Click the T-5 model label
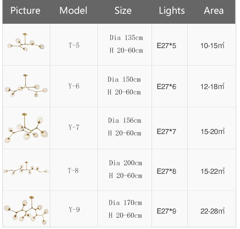This screenshot has width=240, height=229. point(74,45)
